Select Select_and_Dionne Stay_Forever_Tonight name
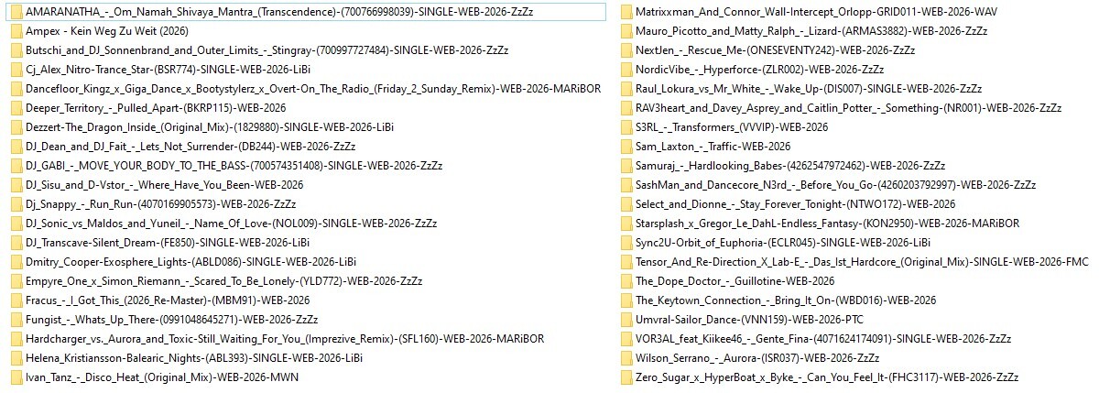Image resolution: width=1099 pixels, height=393 pixels. pyautogui.click(x=795, y=204)
